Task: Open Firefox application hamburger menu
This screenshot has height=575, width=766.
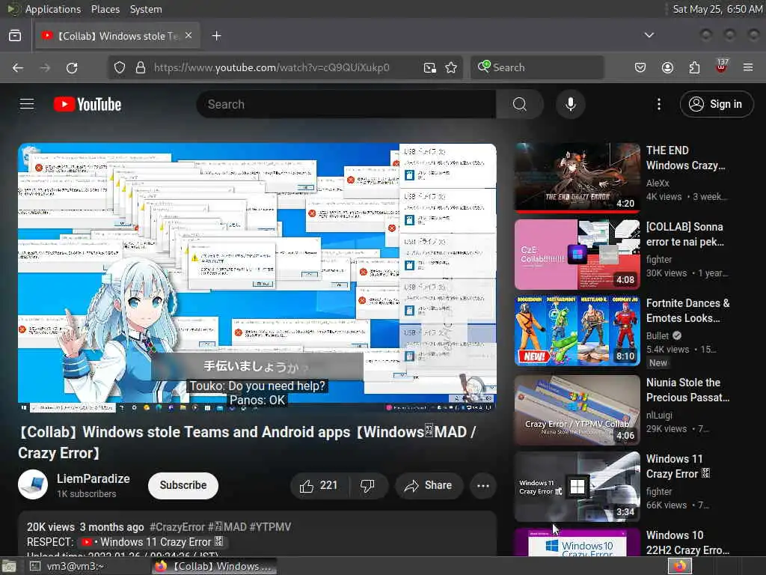Action: (x=748, y=67)
